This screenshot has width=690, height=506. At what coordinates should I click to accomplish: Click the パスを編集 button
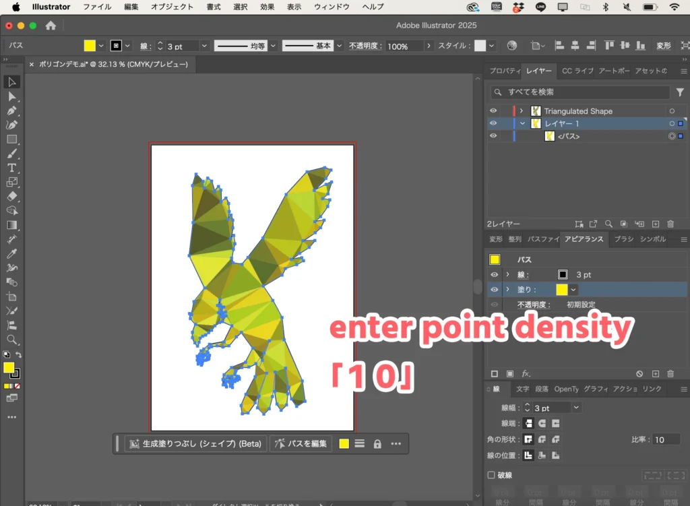click(x=301, y=443)
